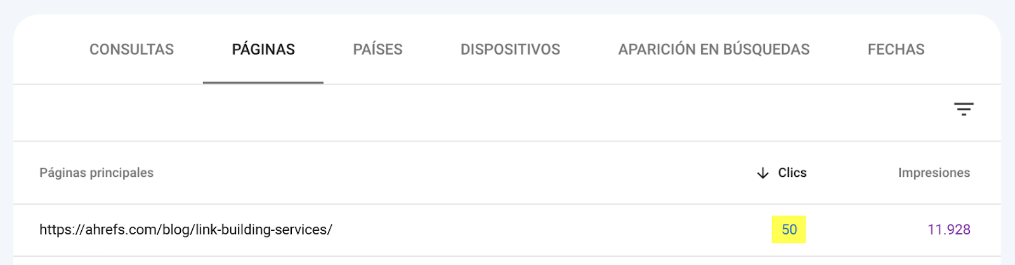
Task: Click the descending sort arrow beside Clics
Action: (x=763, y=173)
